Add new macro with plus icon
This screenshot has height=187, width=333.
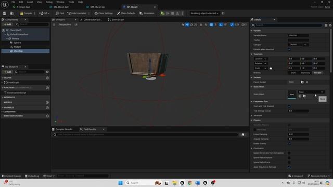pos(47,102)
